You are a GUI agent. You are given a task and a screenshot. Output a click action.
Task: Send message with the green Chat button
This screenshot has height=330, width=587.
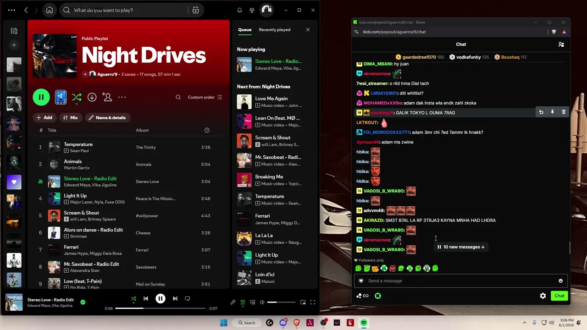(559, 296)
